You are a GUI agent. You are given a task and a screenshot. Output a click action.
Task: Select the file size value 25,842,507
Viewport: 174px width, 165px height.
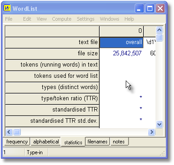tap(127, 53)
